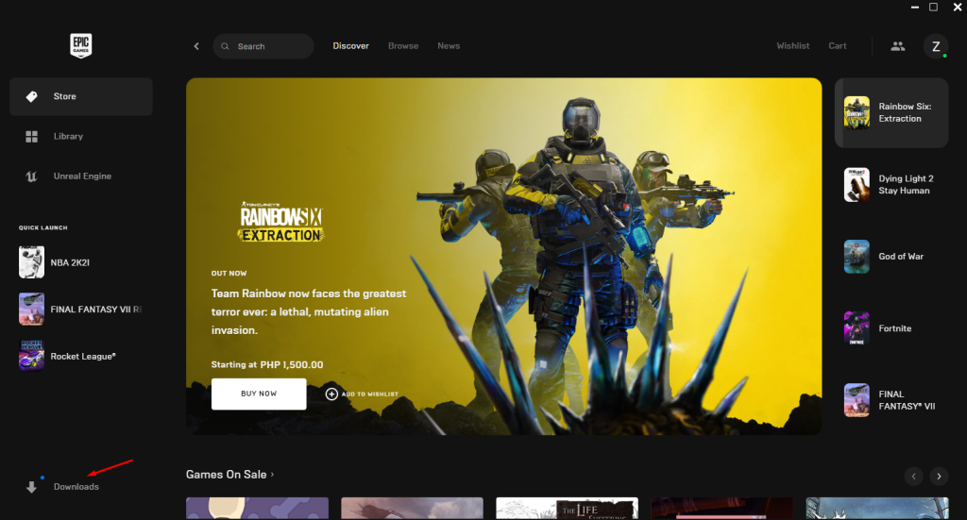Select FINAL FANTASY VII carousel item
The width and height of the screenshot is (967, 520).
click(x=891, y=400)
